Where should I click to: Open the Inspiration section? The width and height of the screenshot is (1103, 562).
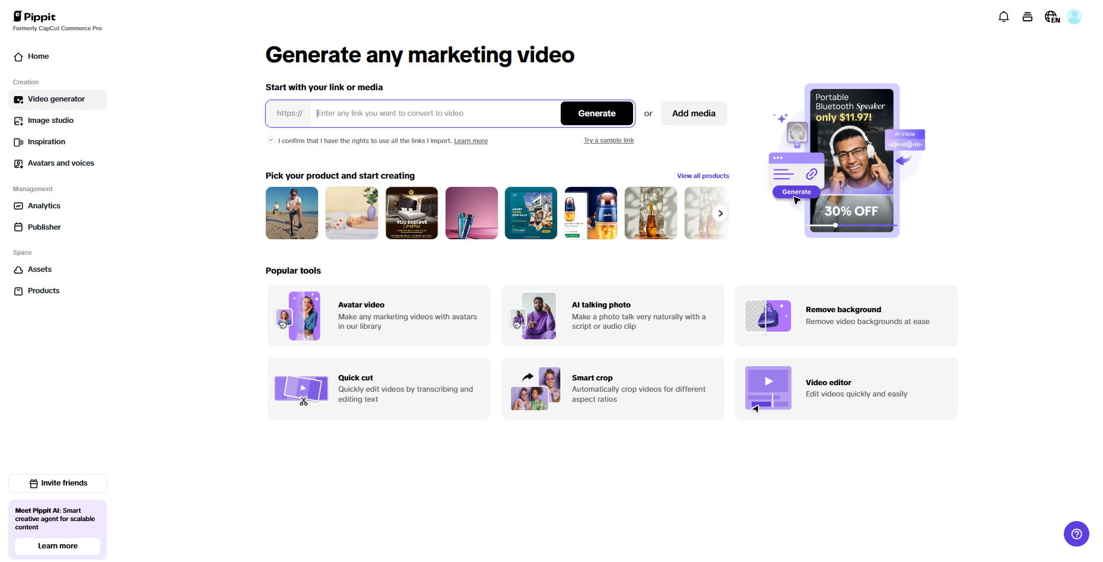point(46,142)
